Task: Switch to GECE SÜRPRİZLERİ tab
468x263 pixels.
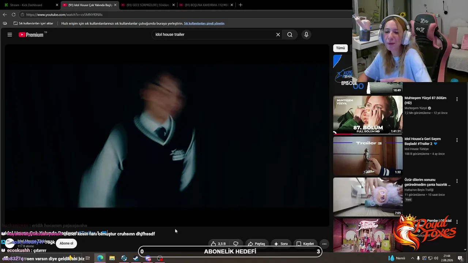Action: pos(148,5)
